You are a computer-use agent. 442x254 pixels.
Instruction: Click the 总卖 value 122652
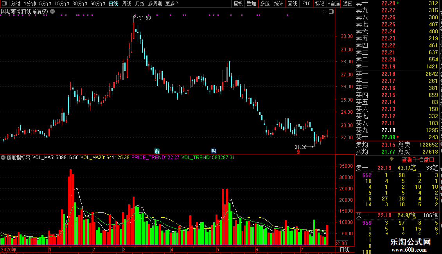428,145
